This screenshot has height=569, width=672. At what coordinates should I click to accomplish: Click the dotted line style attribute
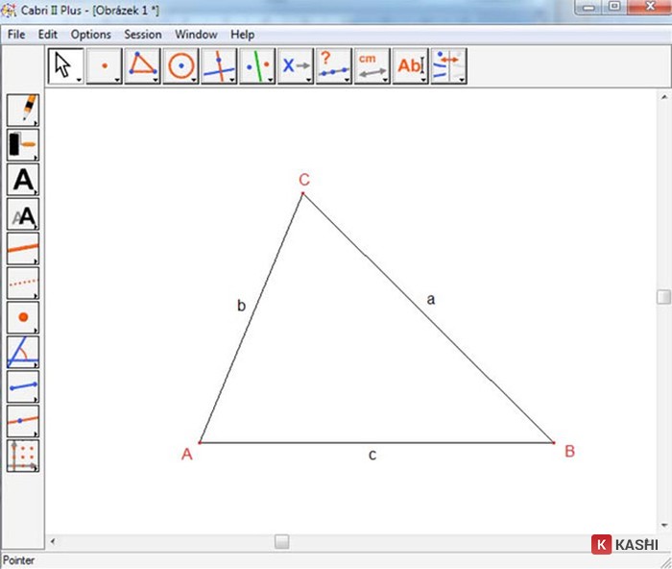[23, 283]
